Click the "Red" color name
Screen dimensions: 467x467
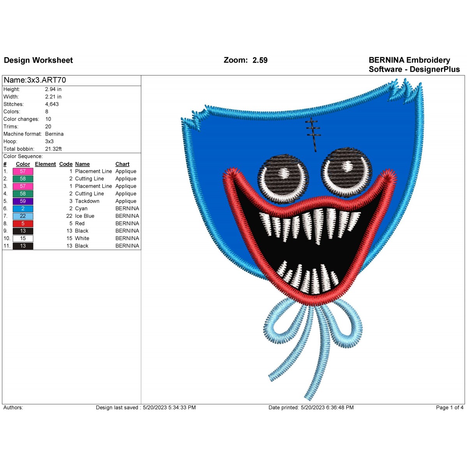tap(80, 223)
